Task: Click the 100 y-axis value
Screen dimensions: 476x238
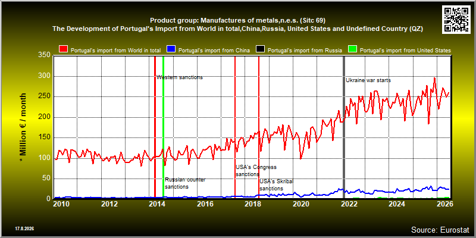Action: (44, 158)
